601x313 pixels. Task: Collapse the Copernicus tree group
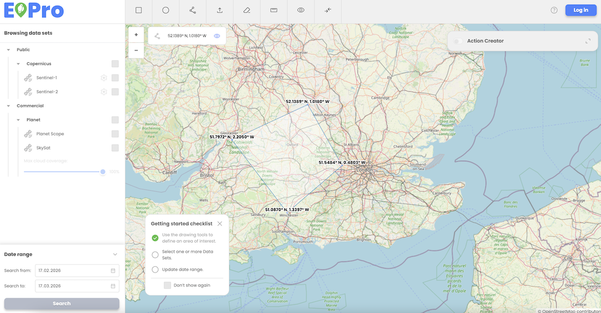18,64
